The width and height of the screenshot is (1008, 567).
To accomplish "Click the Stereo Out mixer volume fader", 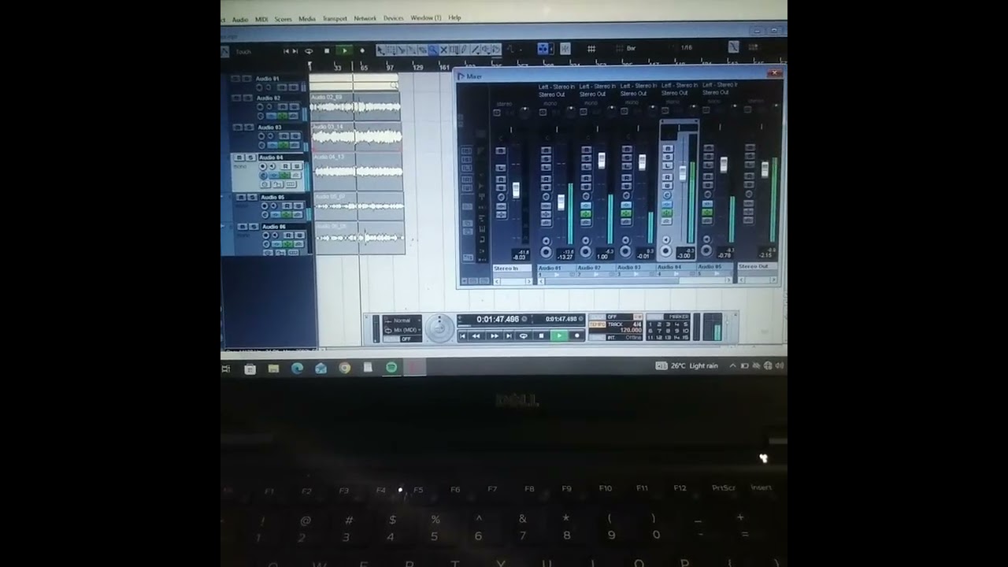I will click(765, 169).
